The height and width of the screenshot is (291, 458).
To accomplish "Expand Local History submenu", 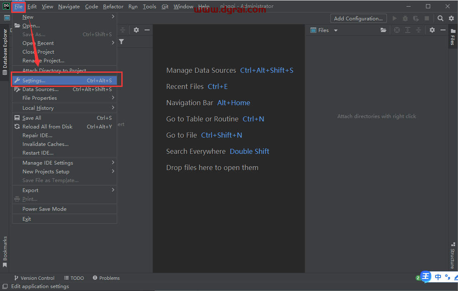I will click(64, 108).
